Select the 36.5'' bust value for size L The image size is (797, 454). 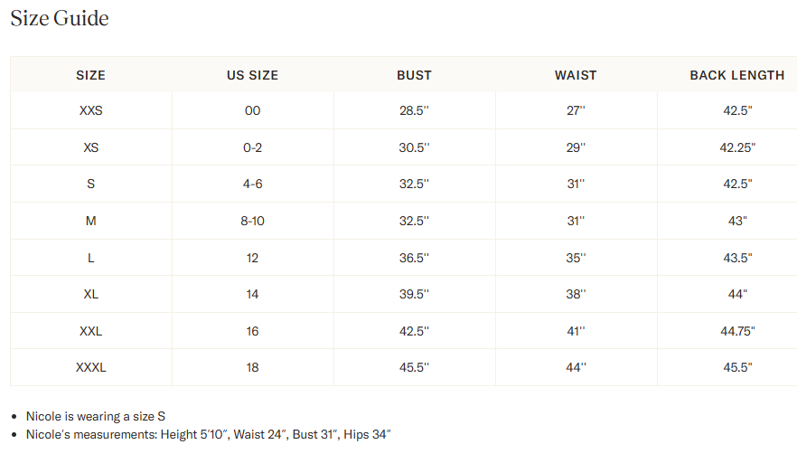pos(414,258)
